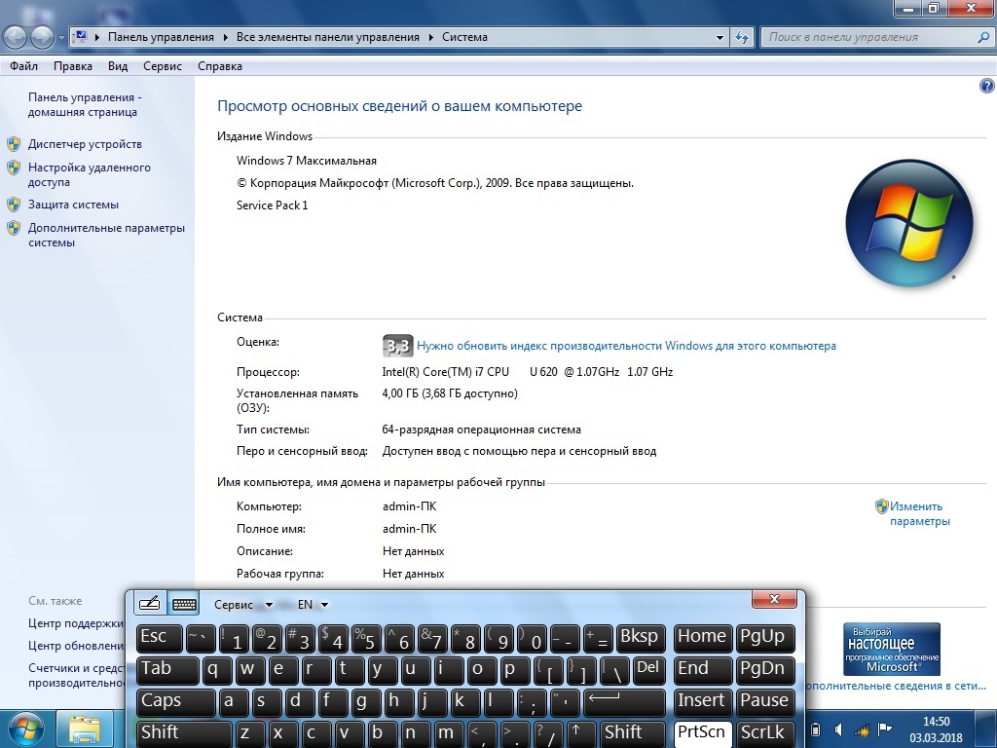The image size is (997, 748).
Task: Tap the Esc key on the on-screen keyboard
Action: pyautogui.click(x=159, y=638)
